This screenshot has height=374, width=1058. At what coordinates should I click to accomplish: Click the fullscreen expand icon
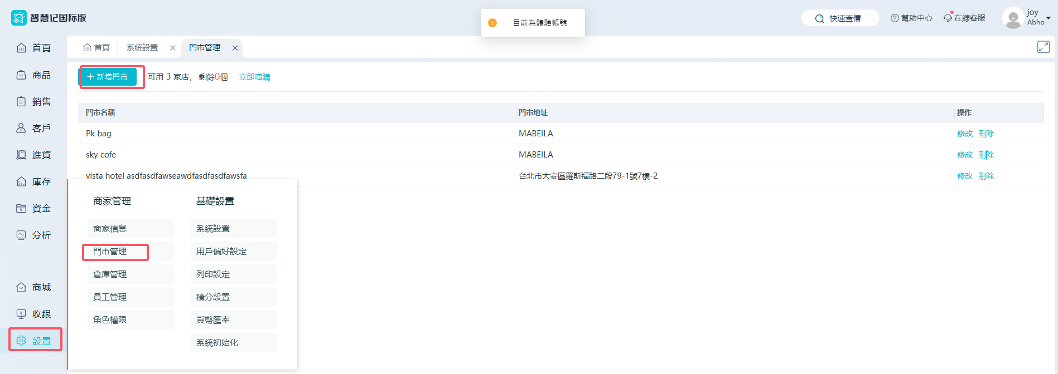tap(1043, 47)
